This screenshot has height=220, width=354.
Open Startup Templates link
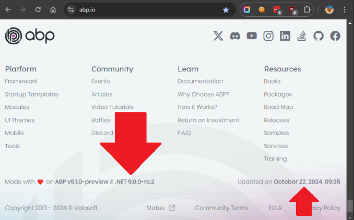32,94
